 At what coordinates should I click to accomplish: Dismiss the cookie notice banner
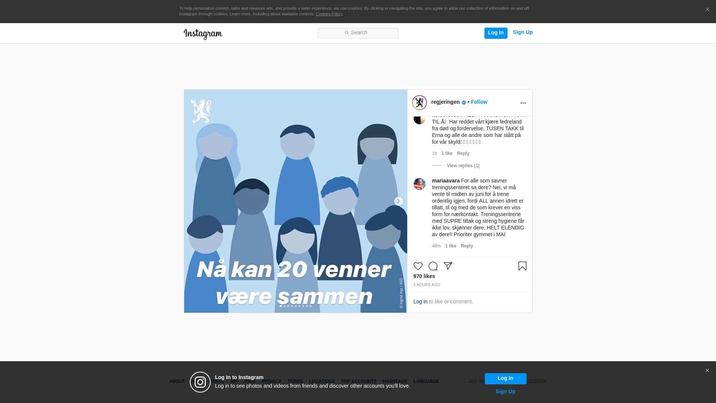[707, 10]
